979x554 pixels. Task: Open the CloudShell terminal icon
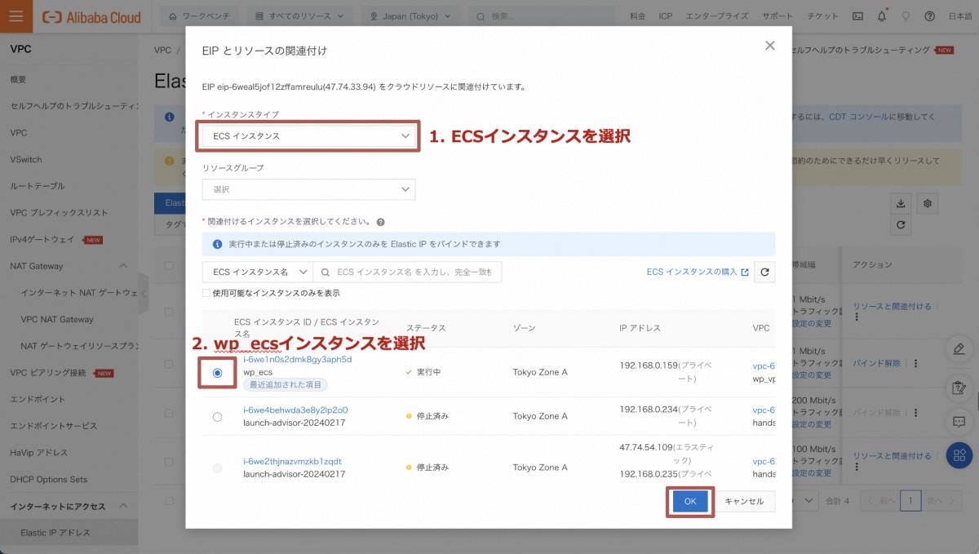(x=857, y=15)
